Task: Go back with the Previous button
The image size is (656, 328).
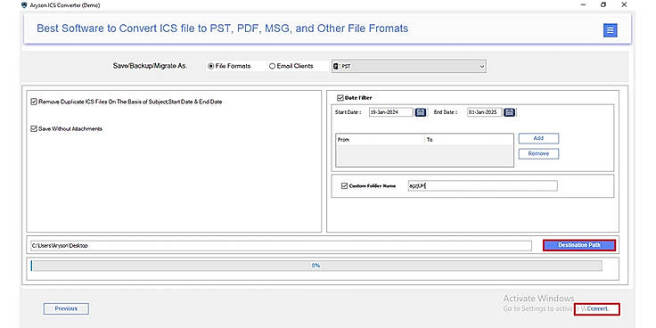Action: click(66, 308)
